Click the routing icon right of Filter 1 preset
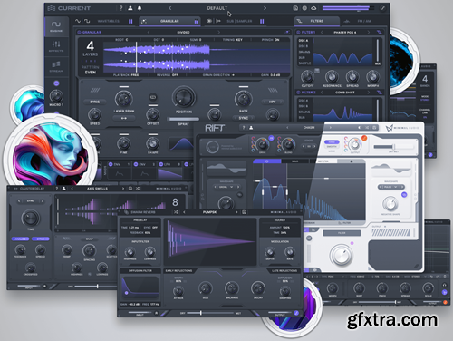Viewport: 453px width, 341px height. (380, 32)
